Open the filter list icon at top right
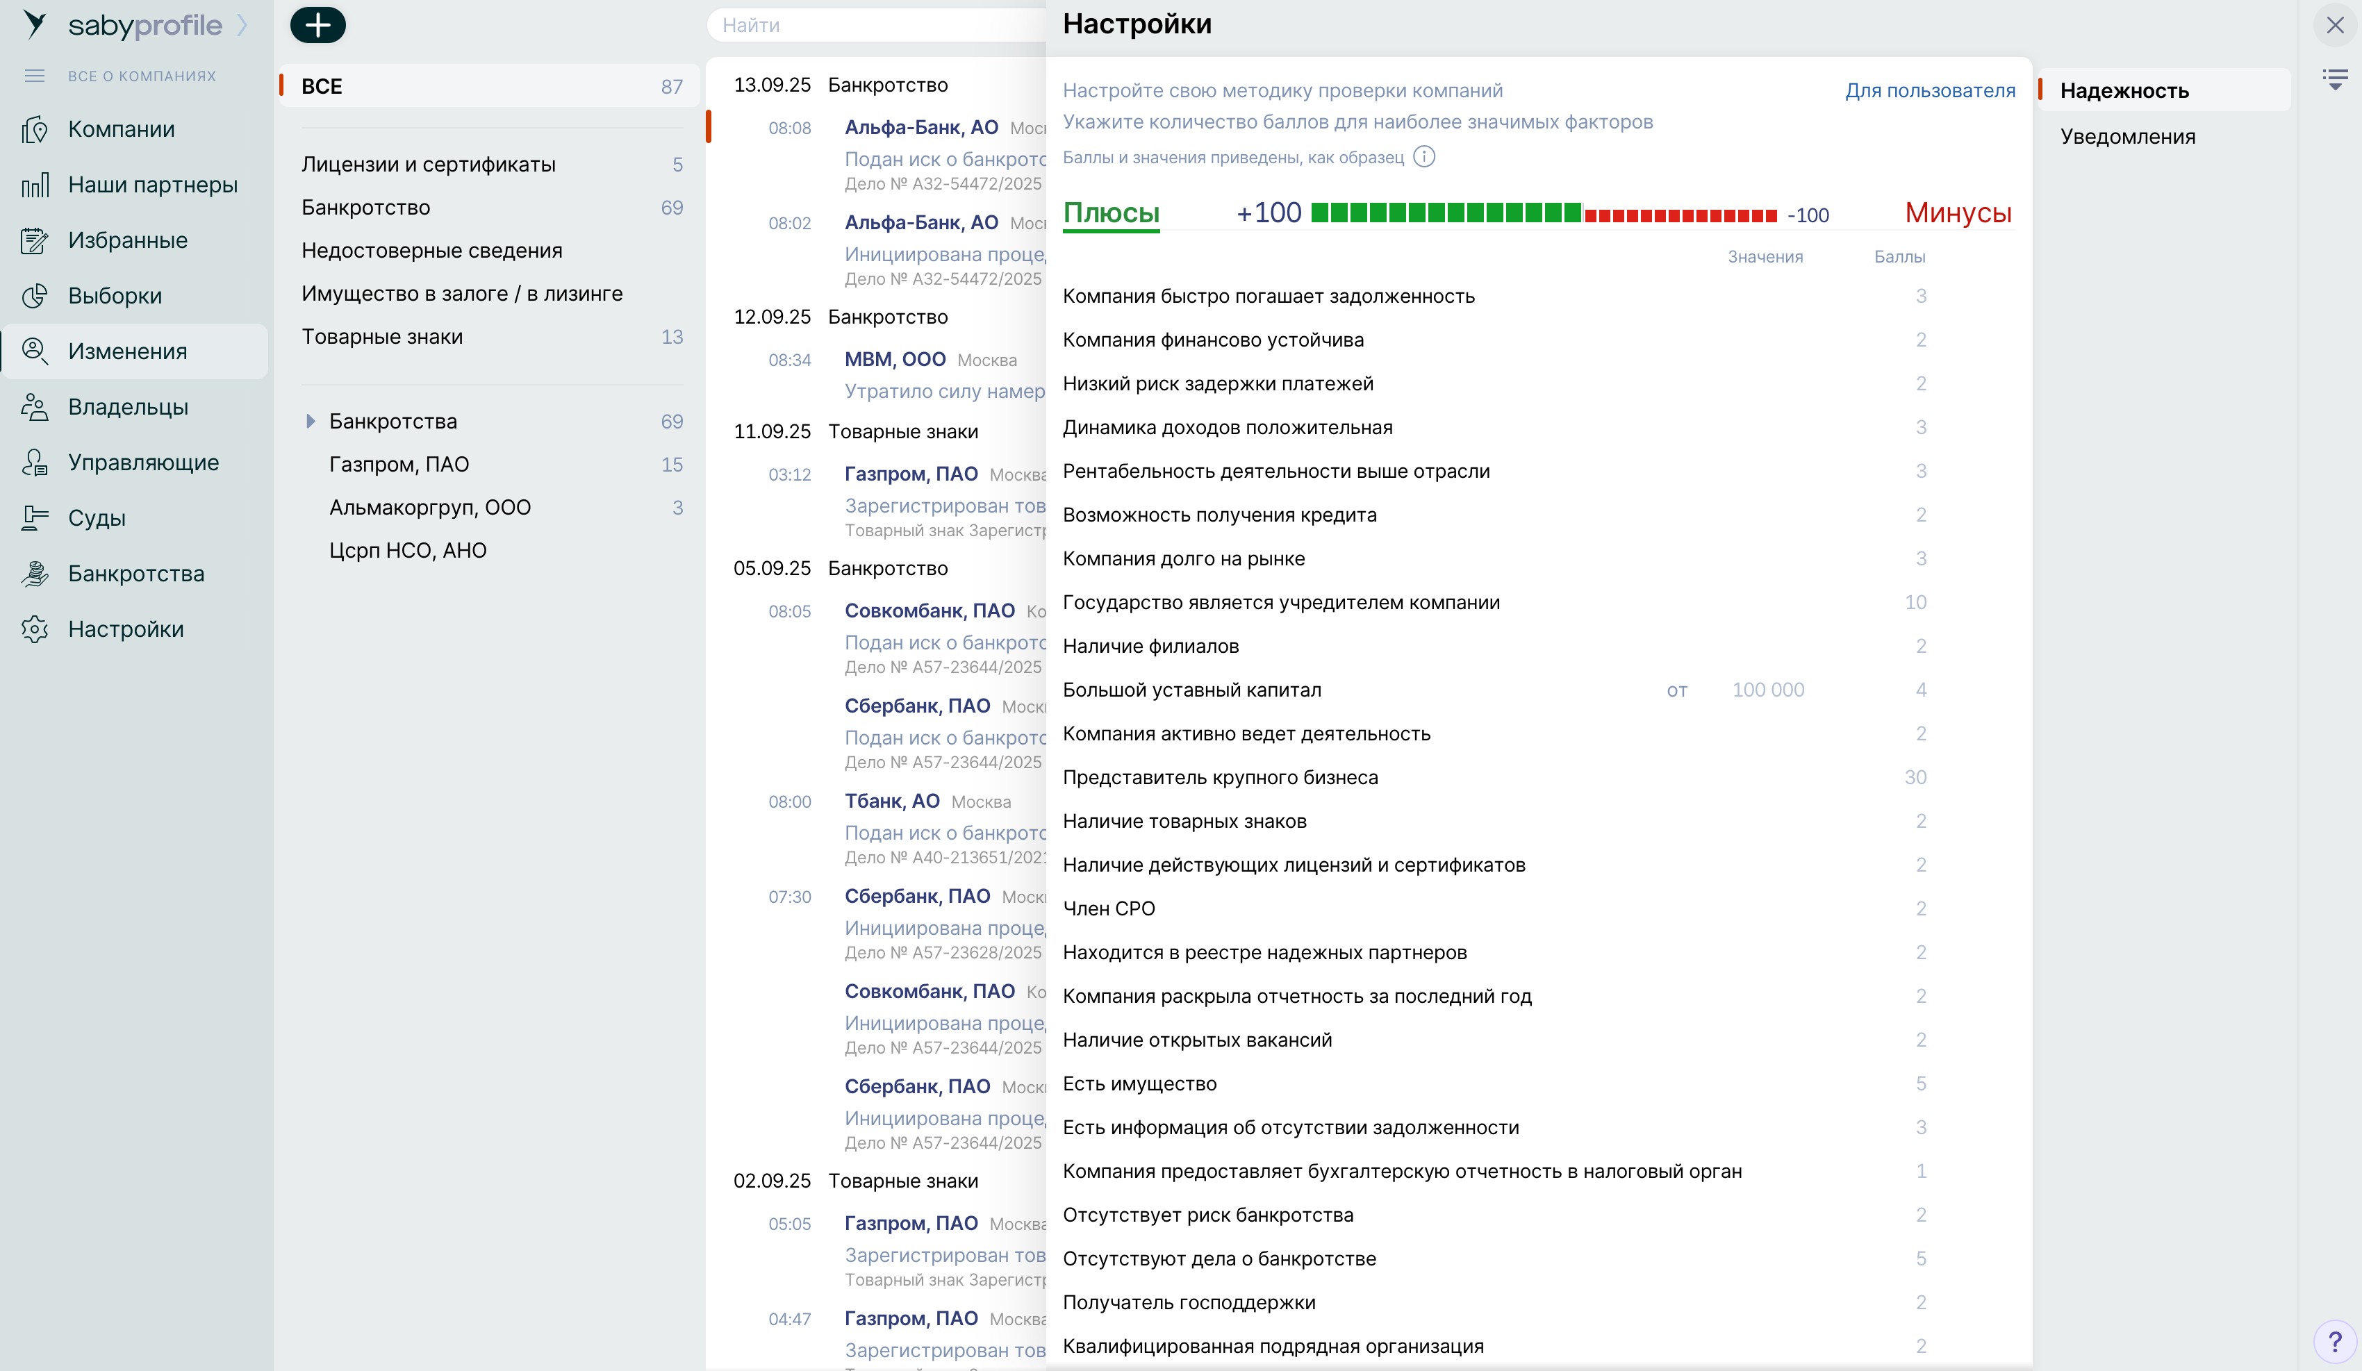The width and height of the screenshot is (2362, 1371). pos(2335,80)
